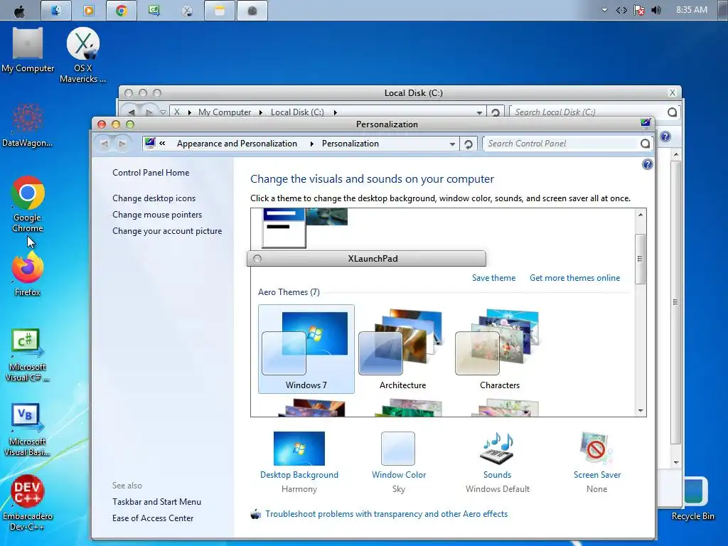Open the Action Center flag tray icon
This screenshot has width=728, height=546.
(639, 10)
